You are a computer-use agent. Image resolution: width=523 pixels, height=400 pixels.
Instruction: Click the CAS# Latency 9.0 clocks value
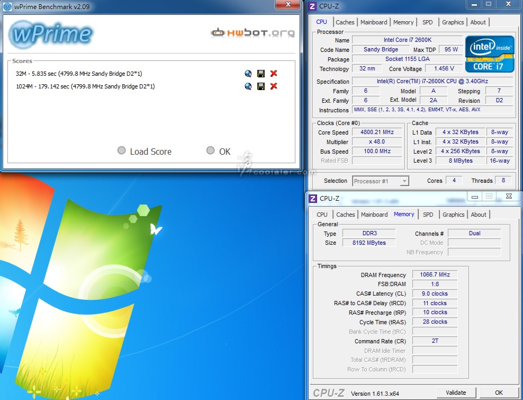point(435,294)
